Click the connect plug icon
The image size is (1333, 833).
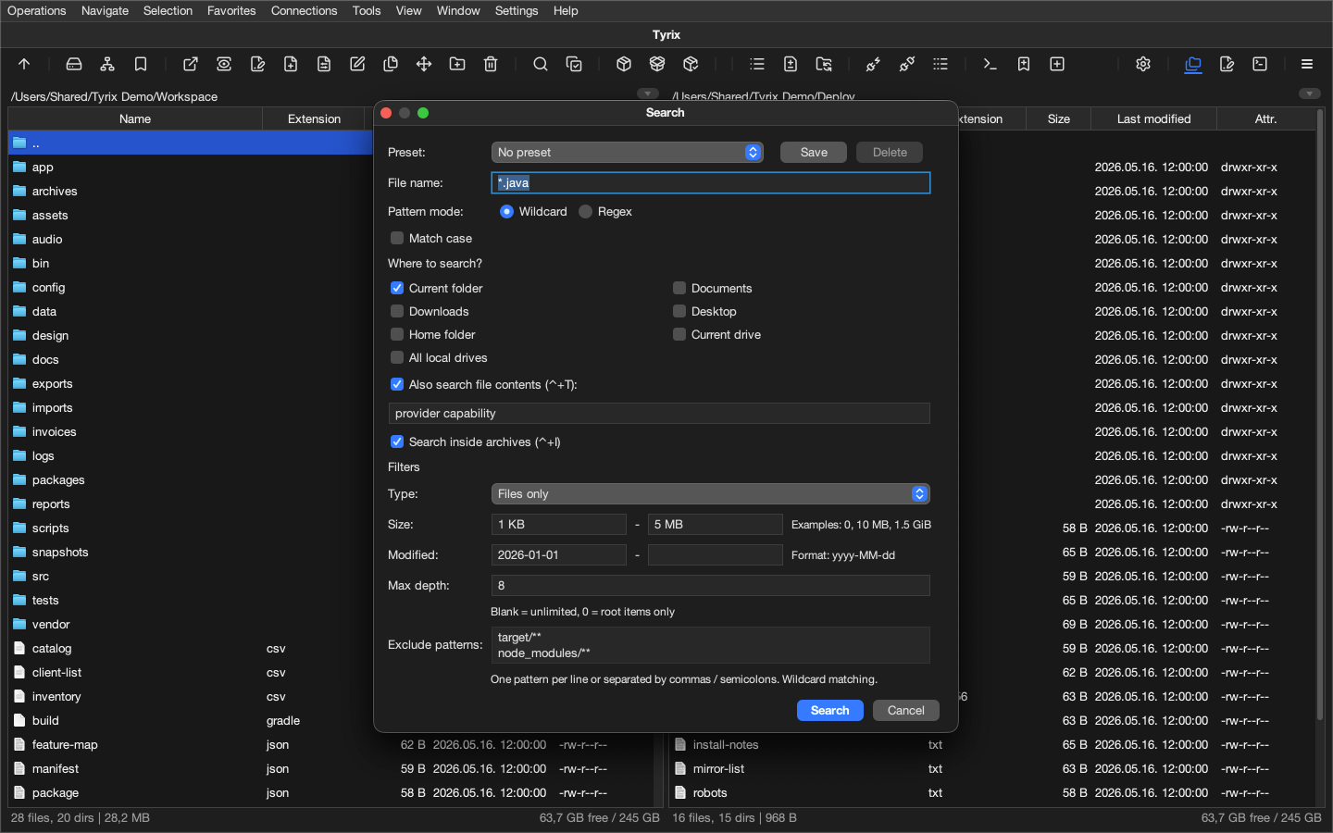point(874,64)
